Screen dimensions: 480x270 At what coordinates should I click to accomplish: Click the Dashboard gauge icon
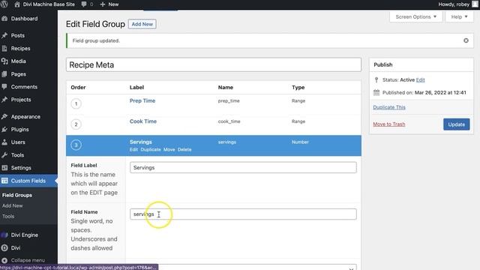pyautogui.click(x=4, y=19)
